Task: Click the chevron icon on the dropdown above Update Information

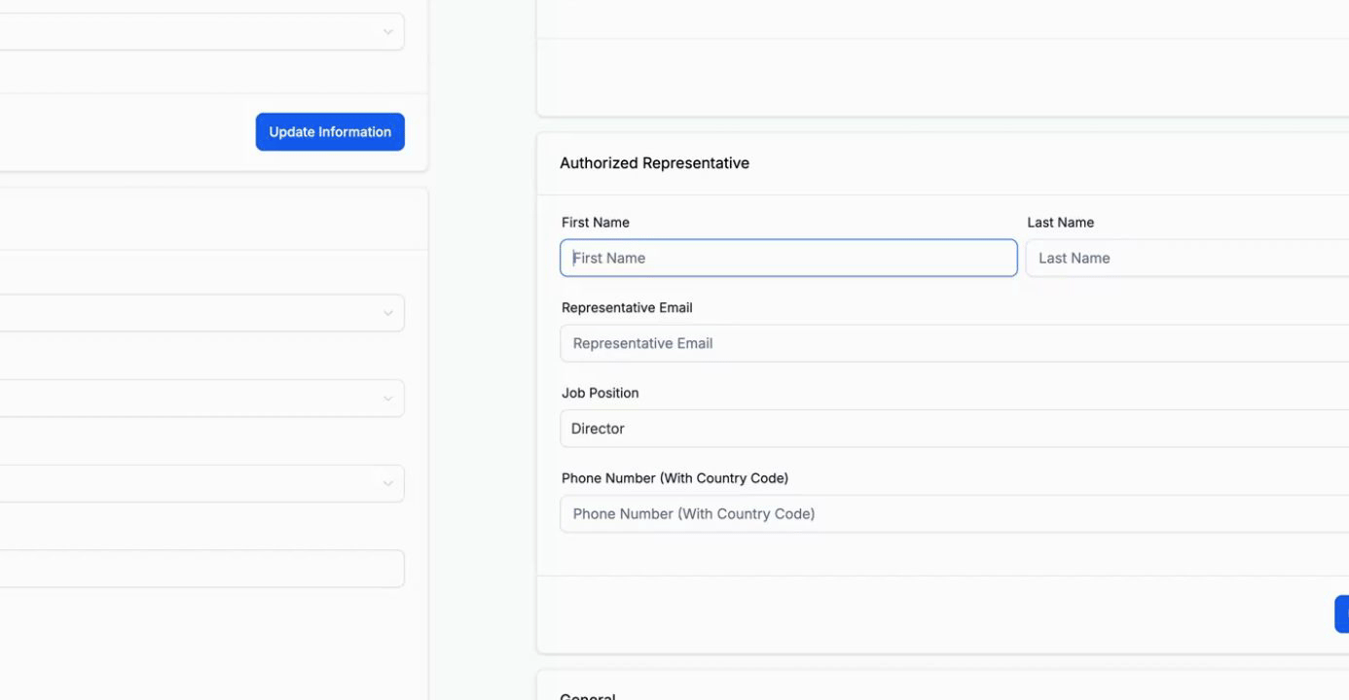Action: pyautogui.click(x=387, y=32)
